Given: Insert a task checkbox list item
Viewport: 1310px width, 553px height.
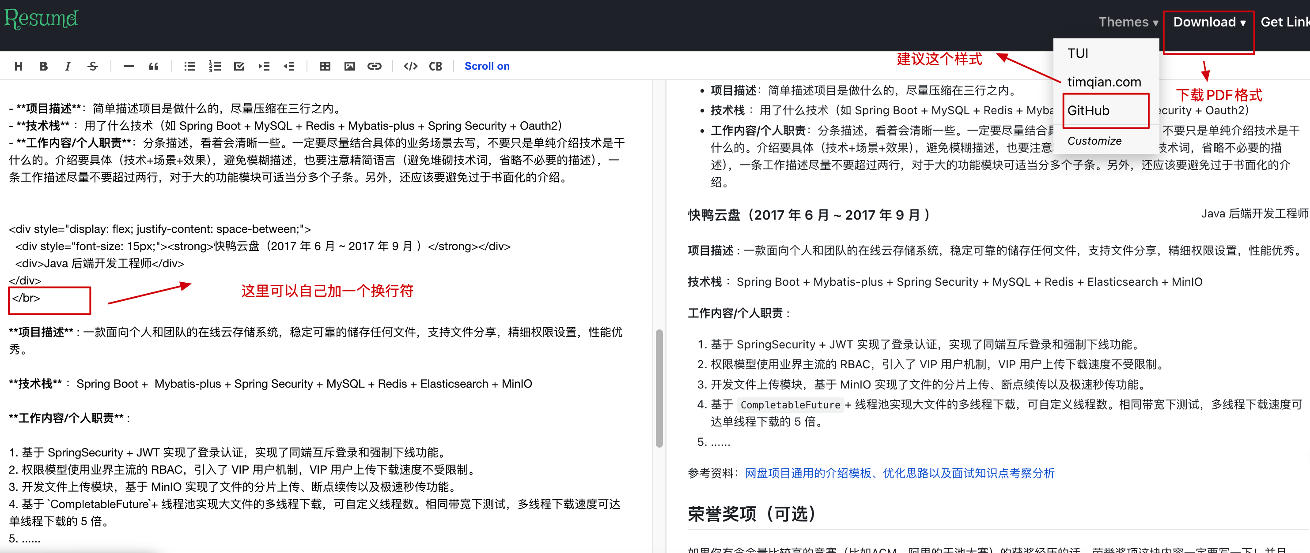Looking at the screenshot, I should click(x=239, y=66).
